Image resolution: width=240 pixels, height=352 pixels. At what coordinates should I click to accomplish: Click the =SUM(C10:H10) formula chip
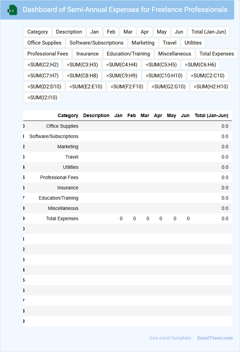point(164,76)
